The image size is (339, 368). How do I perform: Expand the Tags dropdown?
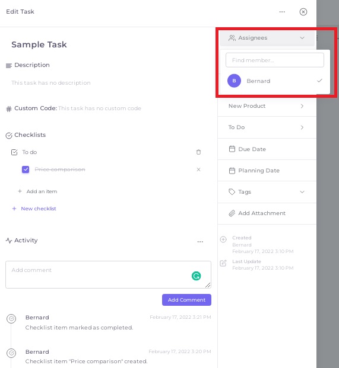click(x=302, y=192)
